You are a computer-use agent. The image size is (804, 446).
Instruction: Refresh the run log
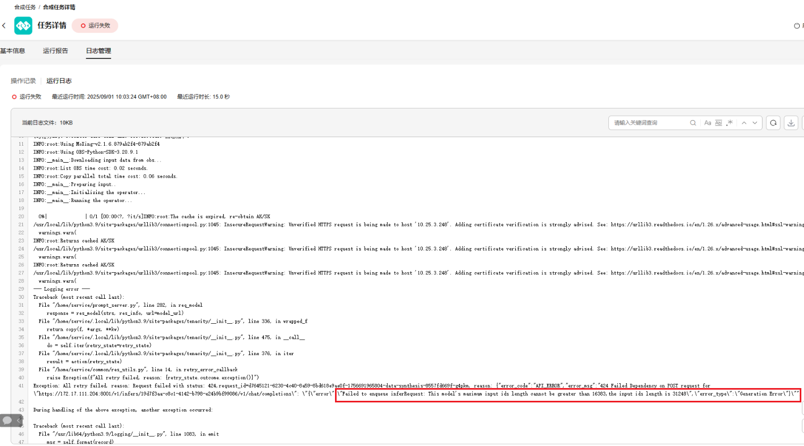point(773,123)
